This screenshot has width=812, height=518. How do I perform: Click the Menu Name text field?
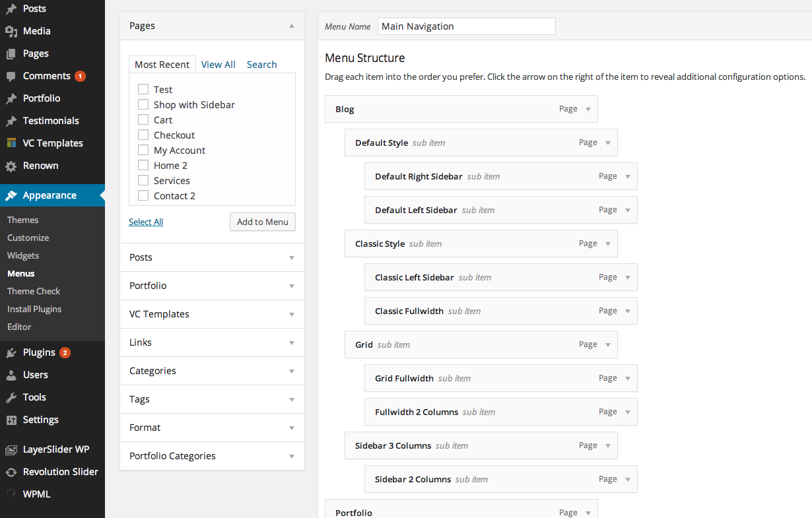pos(466,26)
